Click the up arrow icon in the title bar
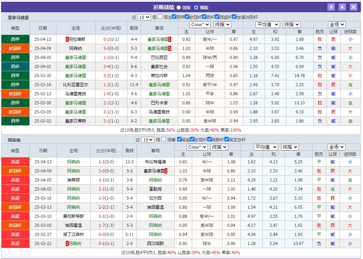Viewport: 363px width, 259px height. [x=331, y=7]
